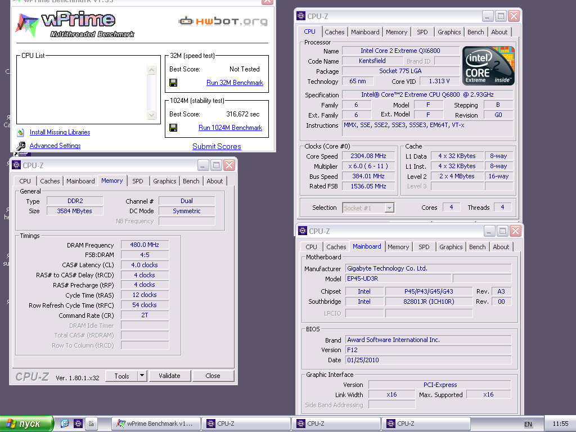
Task: Click third quick launch icon in taskbar
Action: click(x=91, y=424)
